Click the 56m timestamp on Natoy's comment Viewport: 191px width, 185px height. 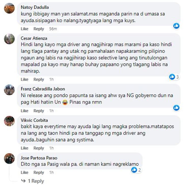[x=53, y=29]
